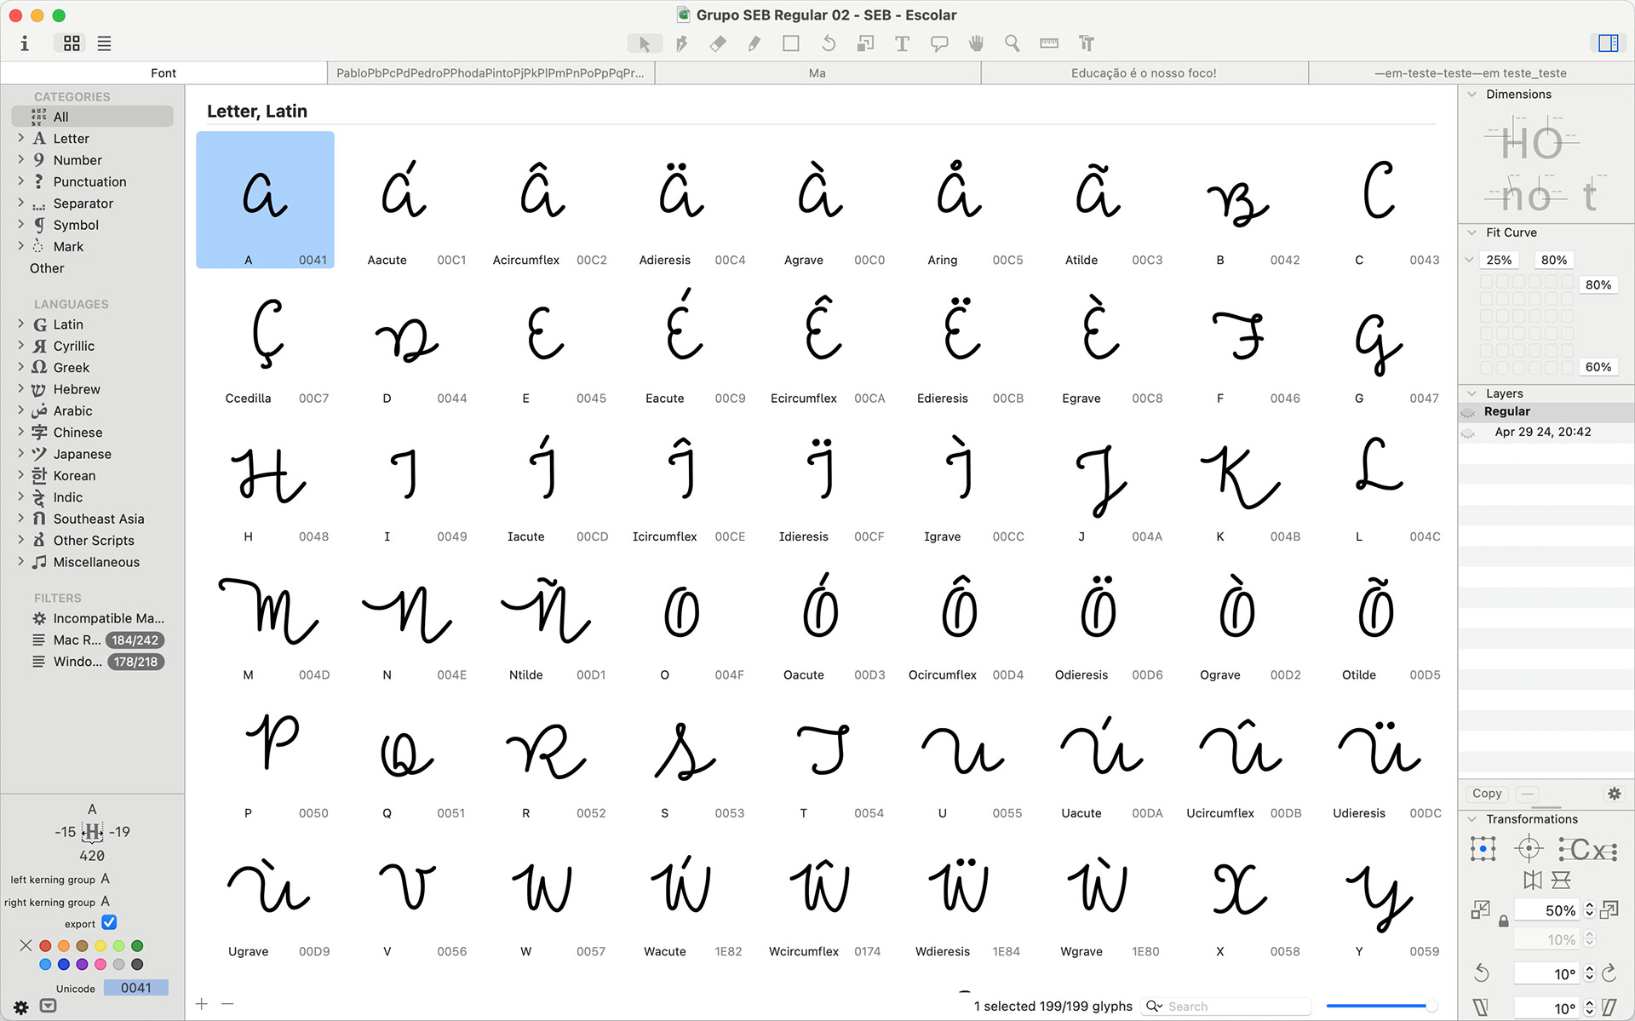Expand the Punctuation category
Screen dimensions: 1635x1021
point(20,181)
